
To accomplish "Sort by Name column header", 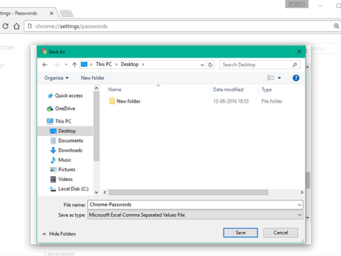I will click(x=115, y=90).
